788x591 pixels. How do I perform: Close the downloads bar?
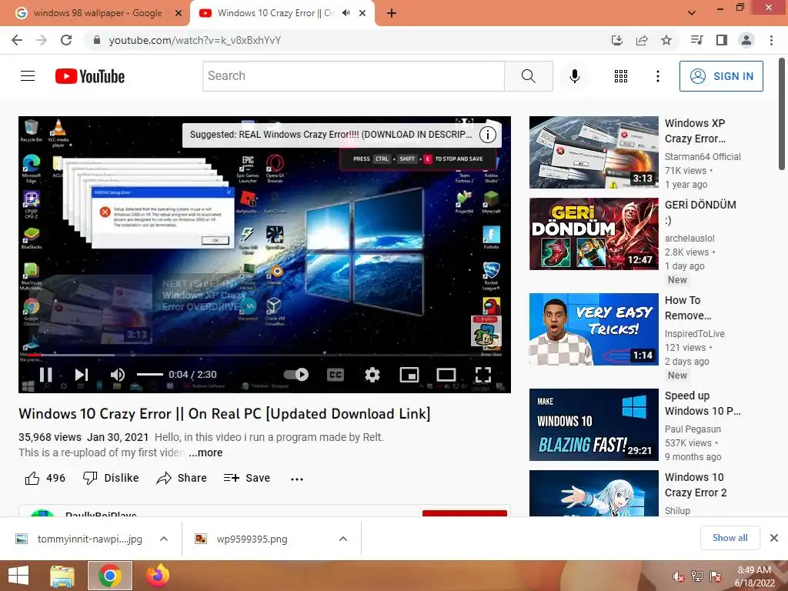click(x=774, y=538)
